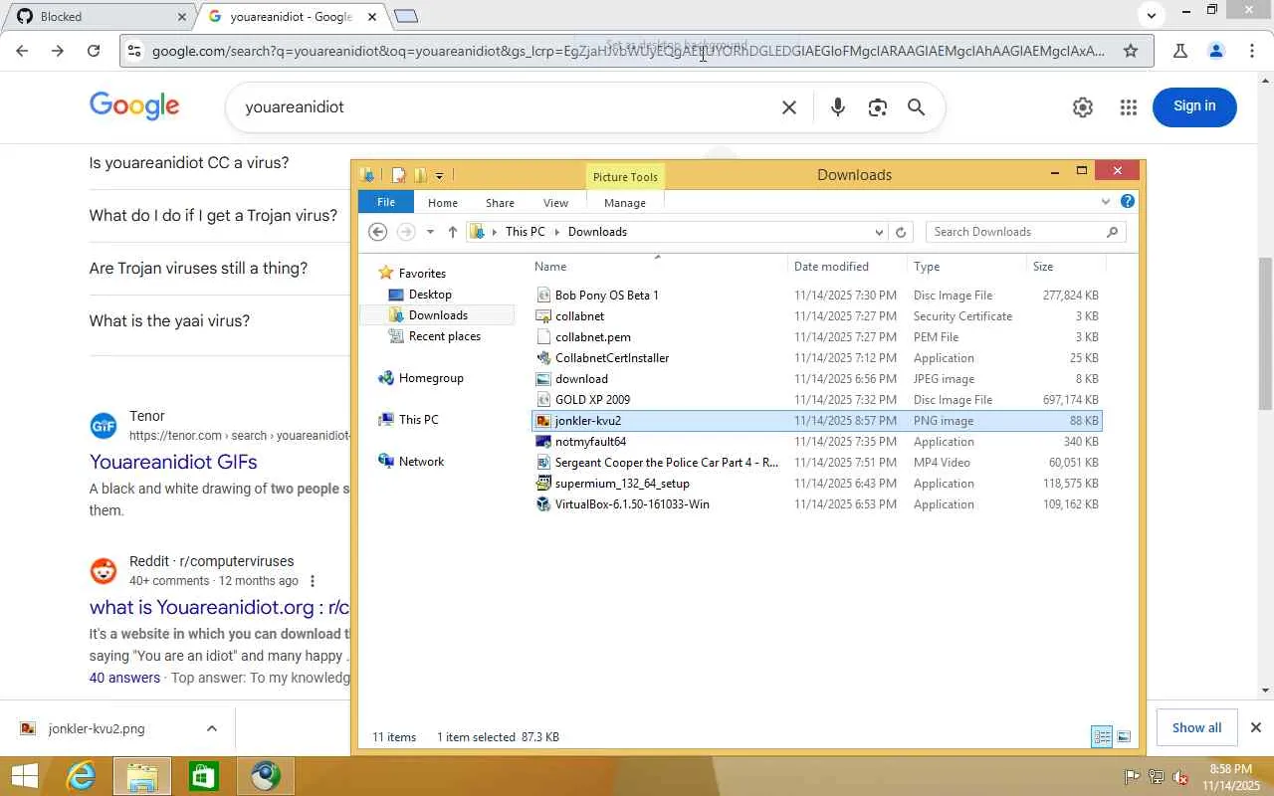Image resolution: width=1274 pixels, height=796 pixels.
Task: Switch Explorer to Details view
Action: (x=1102, y=736)
